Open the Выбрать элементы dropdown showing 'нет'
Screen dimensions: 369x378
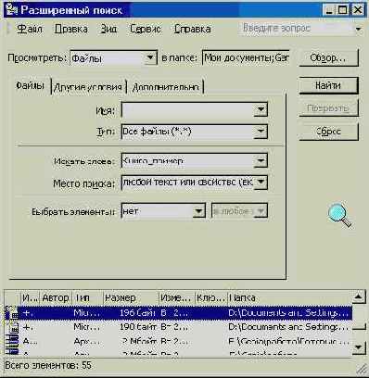click(x=163, y=211)
